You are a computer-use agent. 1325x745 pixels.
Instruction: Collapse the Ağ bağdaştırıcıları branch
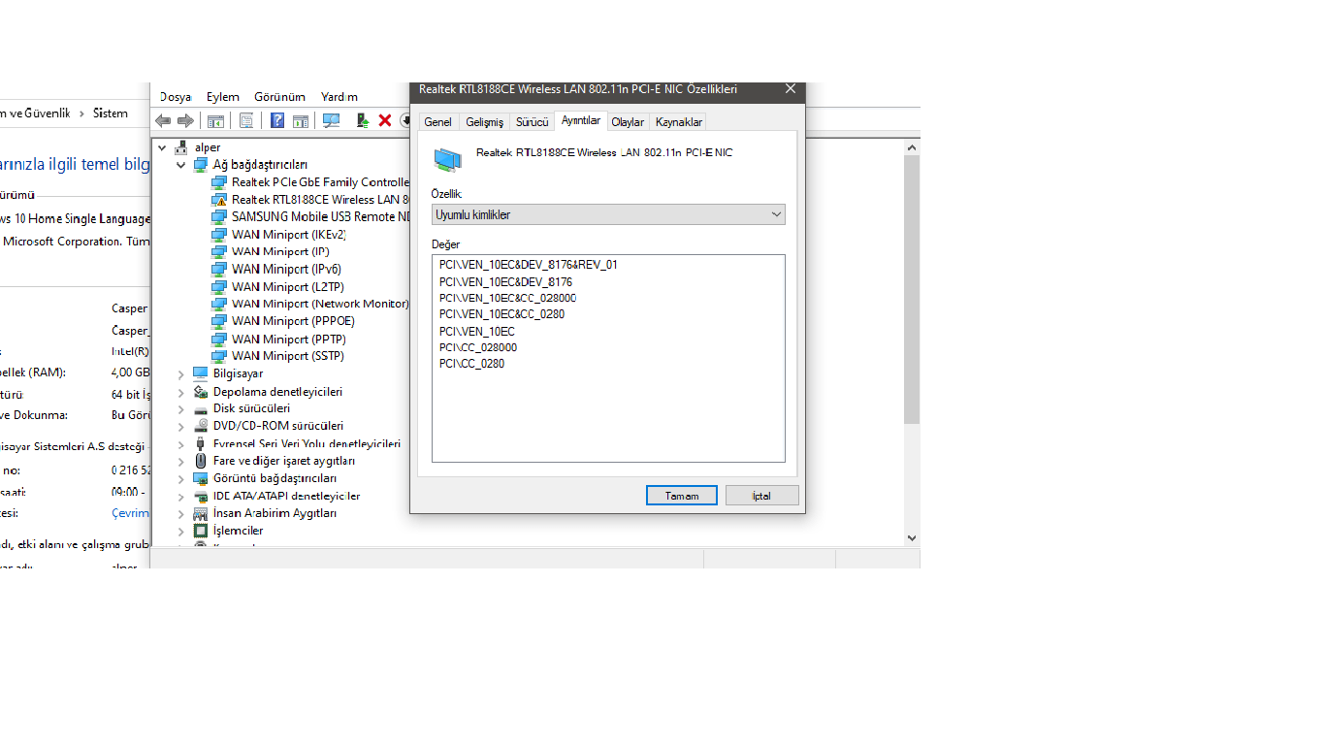pos(180,165)
